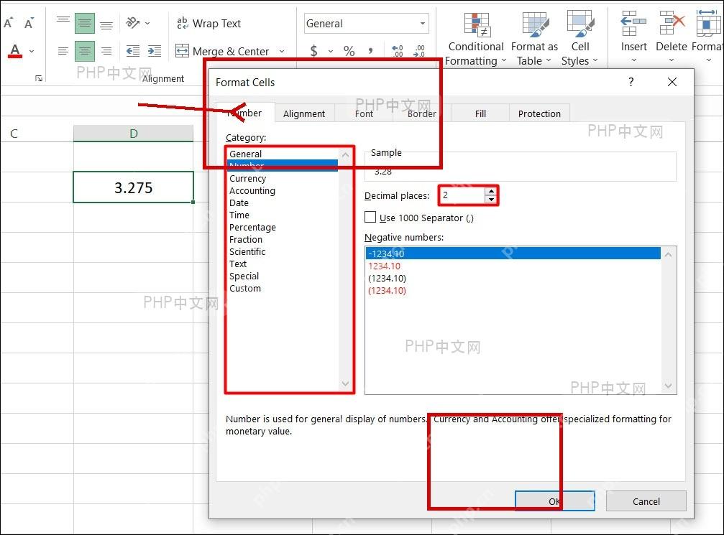The width and height of the screenshot is (724, 535).
Task: Confirm the dialog with OK
Action: pyautogui.click(x=554, y=501)
